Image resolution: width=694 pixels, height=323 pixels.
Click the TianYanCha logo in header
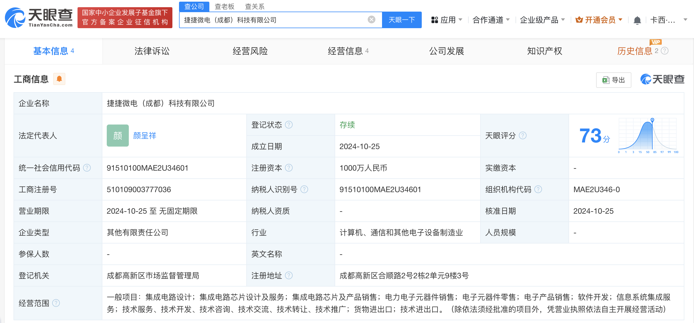pos(39,18)
